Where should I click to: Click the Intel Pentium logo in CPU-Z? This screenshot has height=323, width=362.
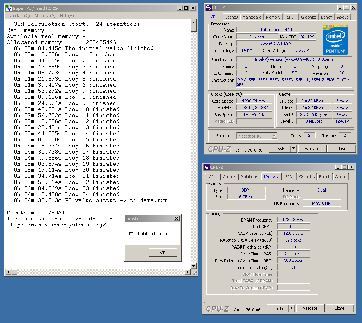point(335,40)
